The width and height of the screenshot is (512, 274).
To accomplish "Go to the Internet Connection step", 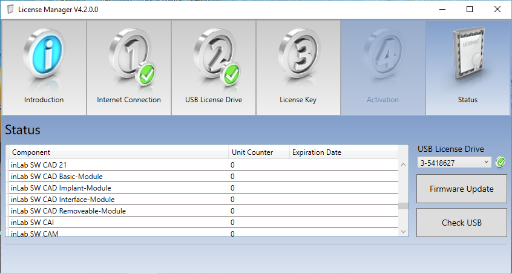I will tap(129, 68).
